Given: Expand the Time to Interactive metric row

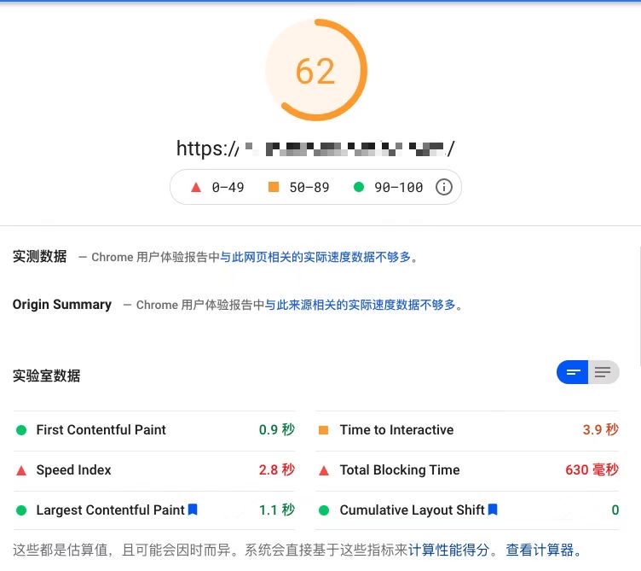Looking at the screenshot, I should pos(396,430).
